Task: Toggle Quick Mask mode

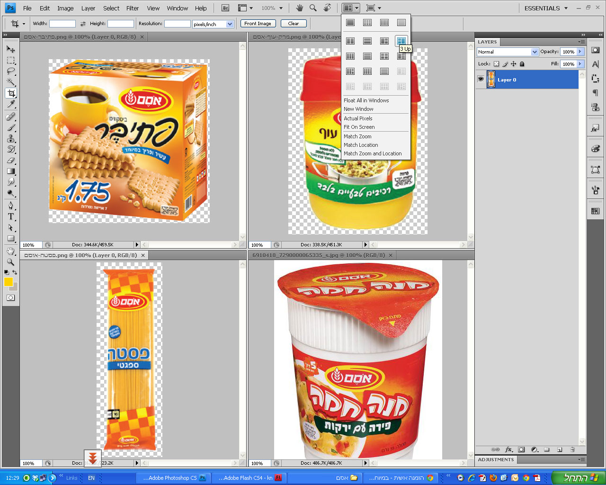Action: 11,298
